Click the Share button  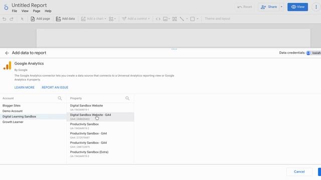(269, 7)
